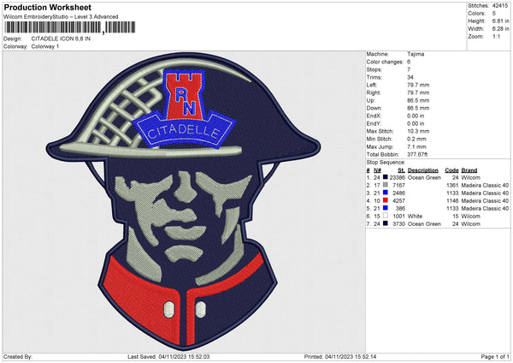Select the 'Colorway 1' value
The image size is (513, 363).
(x=45, y=46)
